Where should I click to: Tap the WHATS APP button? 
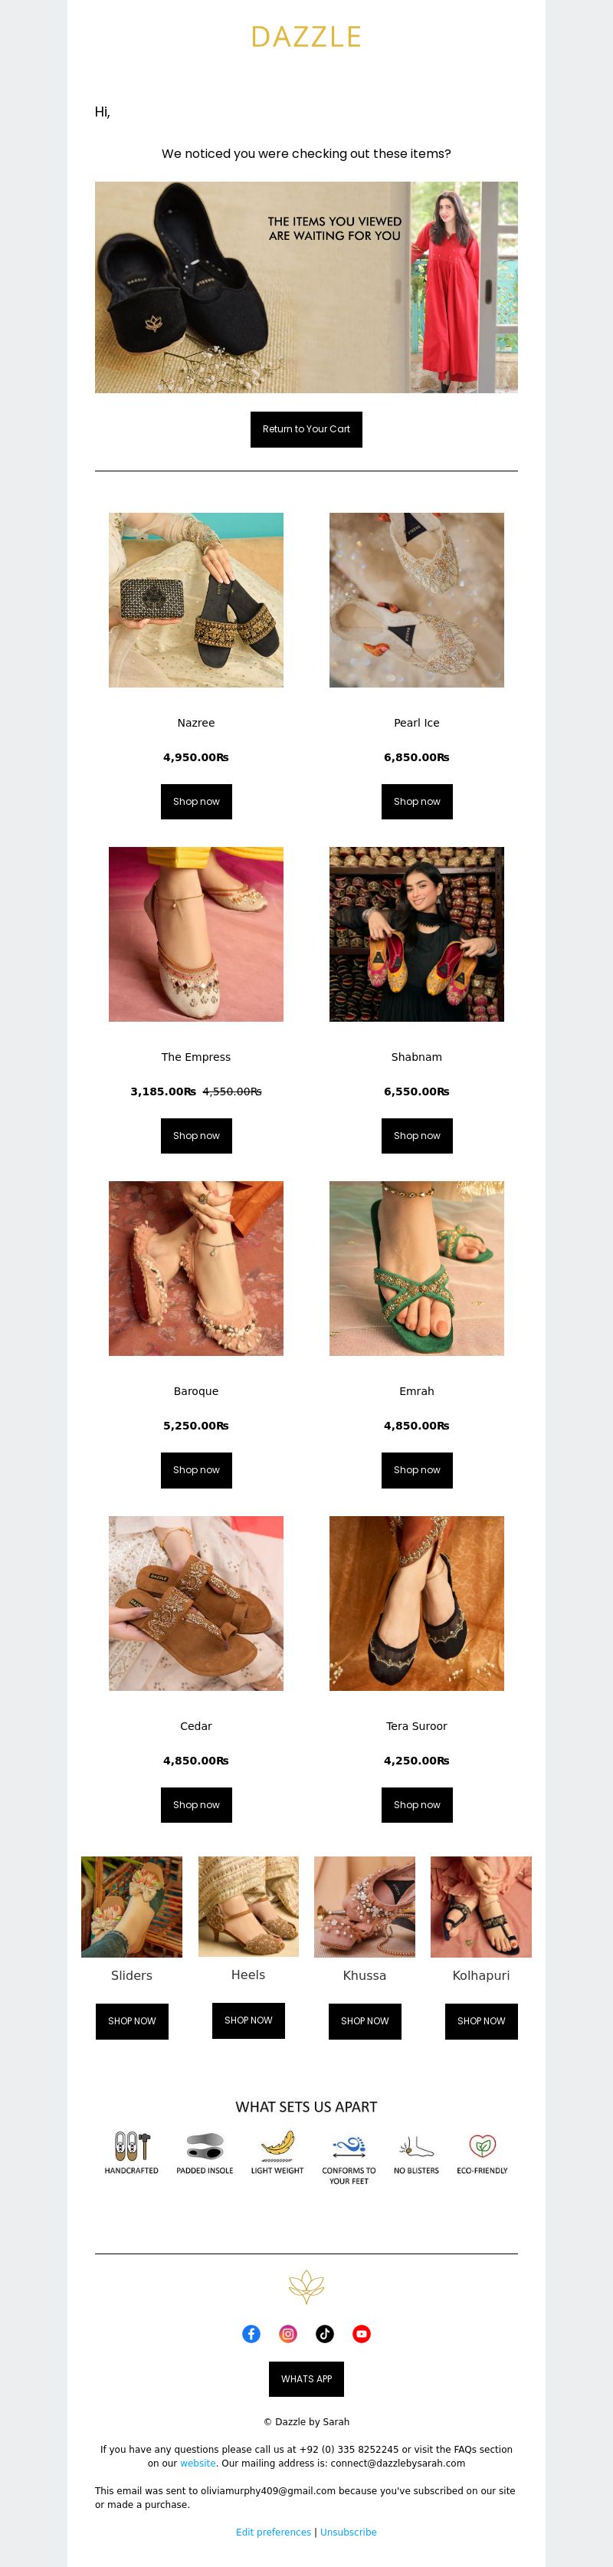click(x=306, y=2378)
